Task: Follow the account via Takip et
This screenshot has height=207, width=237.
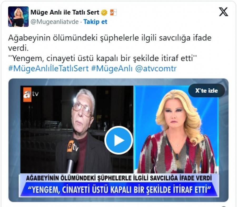Action: pyautogui.click(x=95, y=22)
